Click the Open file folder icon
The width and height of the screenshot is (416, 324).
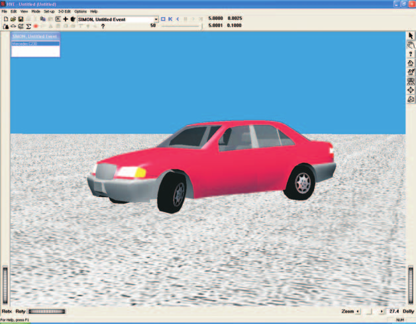click(13, 19)
